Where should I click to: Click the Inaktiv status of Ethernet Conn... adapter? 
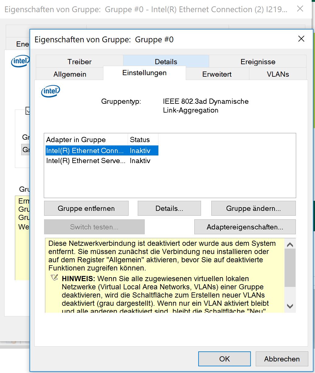point(140,151)
